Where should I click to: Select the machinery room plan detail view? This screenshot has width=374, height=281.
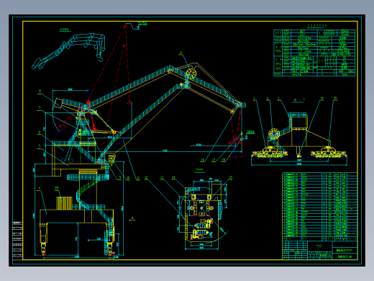click(x=202, y=215)
